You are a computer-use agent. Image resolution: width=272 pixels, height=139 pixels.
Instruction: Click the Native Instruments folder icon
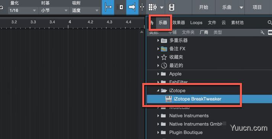(x=163, y=116)
